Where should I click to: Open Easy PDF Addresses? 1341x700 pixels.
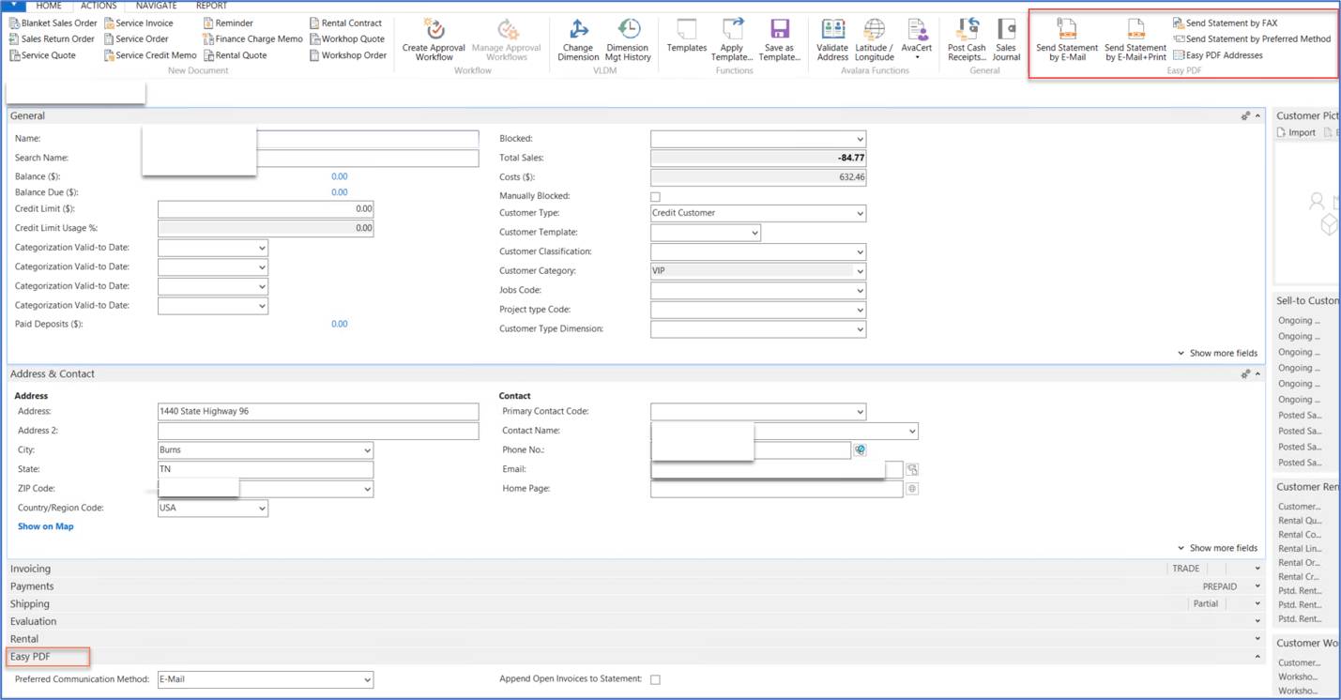click(x=1218, y=55)
